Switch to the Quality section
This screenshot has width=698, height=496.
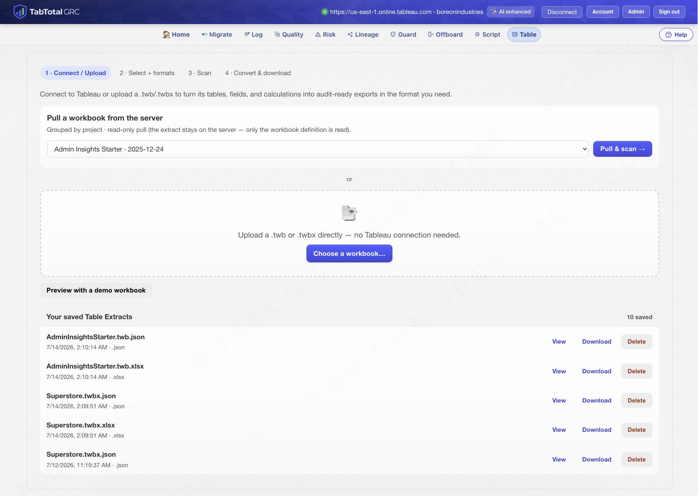point(289,34)
